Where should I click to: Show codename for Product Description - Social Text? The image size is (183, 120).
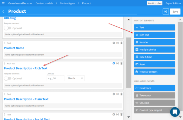[118, 115]
